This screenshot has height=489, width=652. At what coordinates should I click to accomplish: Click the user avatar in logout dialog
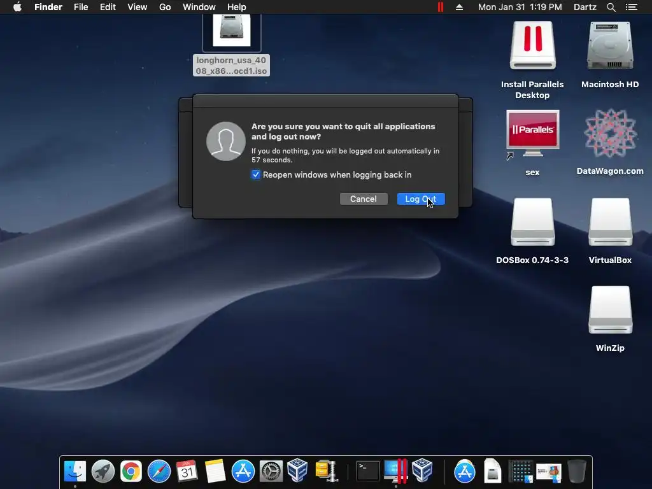point(226,141)
